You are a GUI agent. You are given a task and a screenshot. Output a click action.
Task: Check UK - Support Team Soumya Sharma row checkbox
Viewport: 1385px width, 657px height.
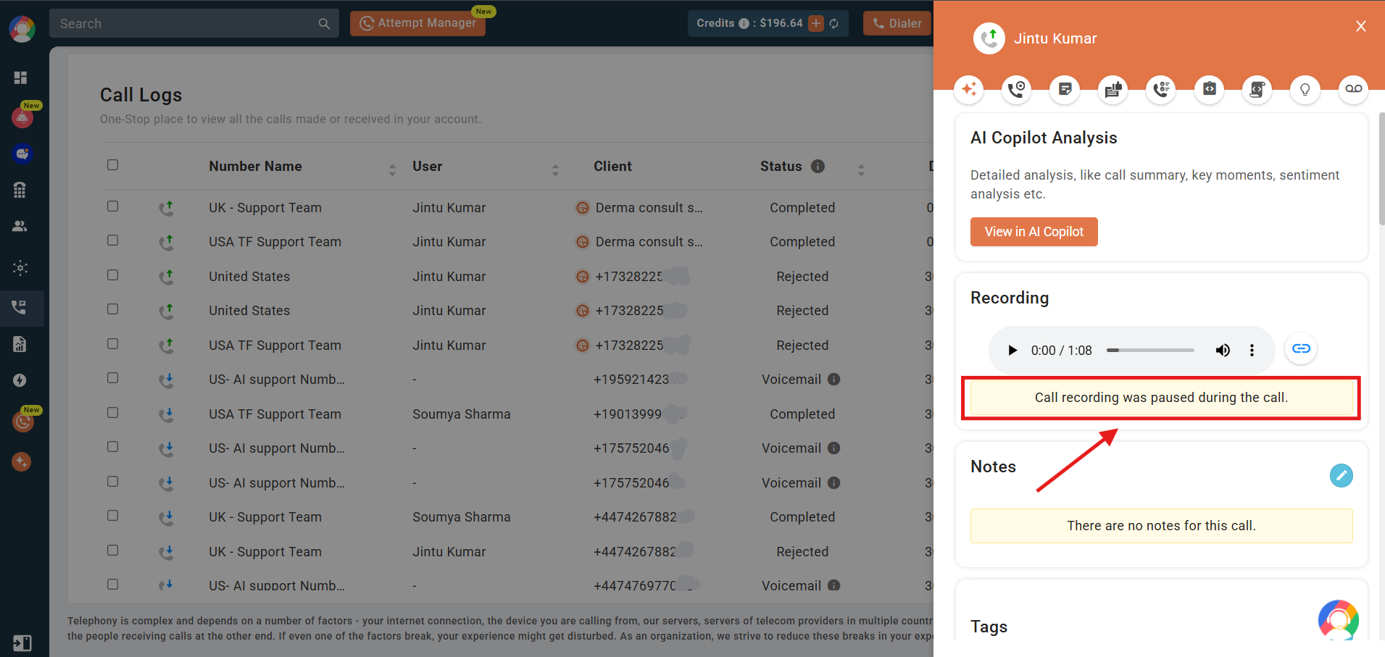coord(112,515)
